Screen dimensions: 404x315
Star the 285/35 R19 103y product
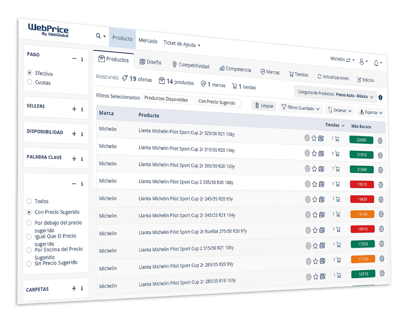[316, 277]
